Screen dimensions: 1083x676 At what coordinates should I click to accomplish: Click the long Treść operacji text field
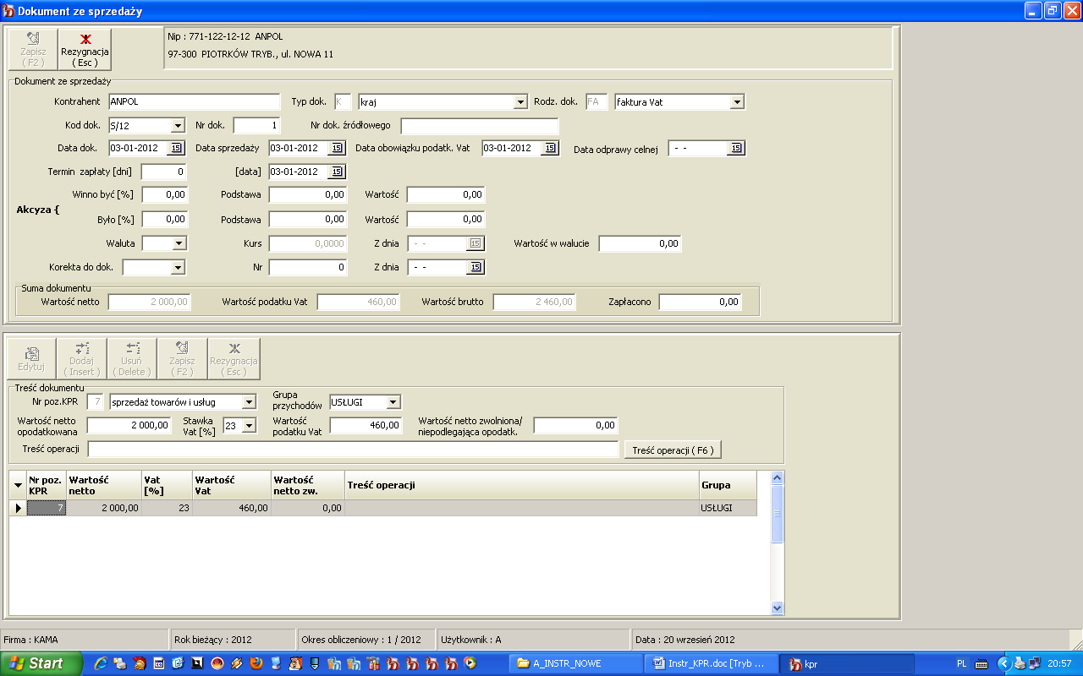[x=353, y=450]
